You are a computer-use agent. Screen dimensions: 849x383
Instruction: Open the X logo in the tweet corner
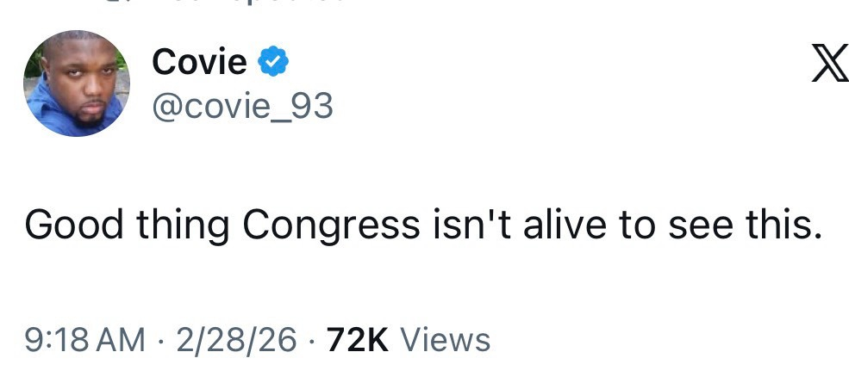(x=829, y=65)
